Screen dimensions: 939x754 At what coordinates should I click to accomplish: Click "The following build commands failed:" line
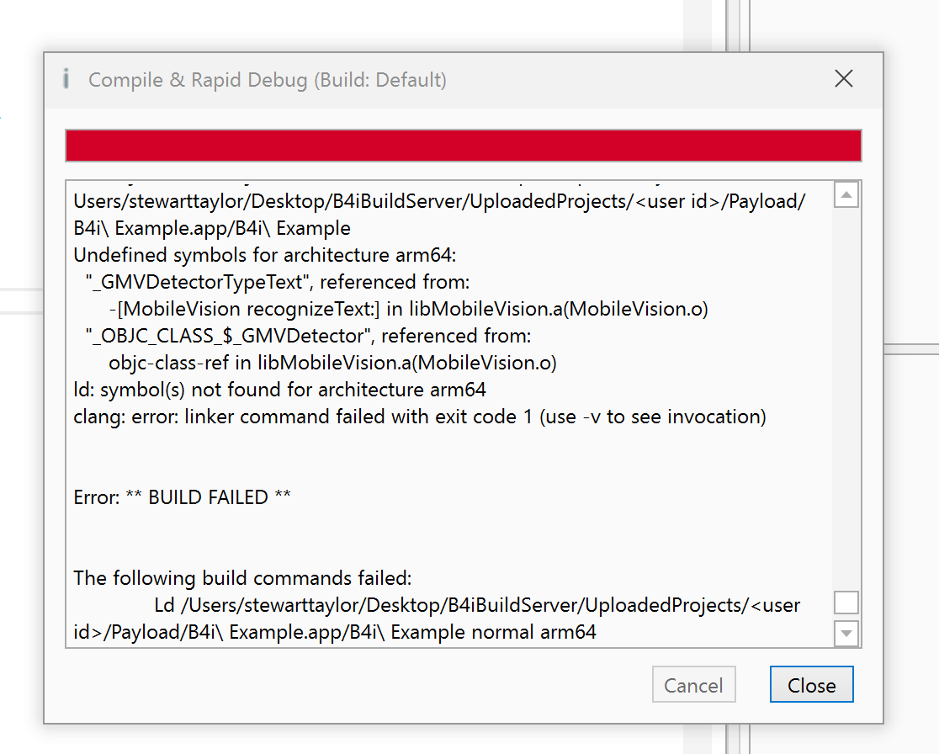[243, 578]
